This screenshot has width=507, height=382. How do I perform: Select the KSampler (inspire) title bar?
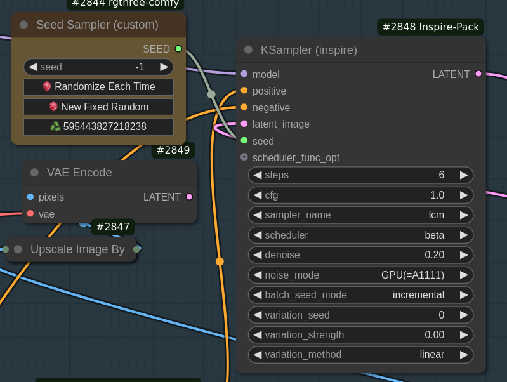pyautogui.click(x=361, y=50)
